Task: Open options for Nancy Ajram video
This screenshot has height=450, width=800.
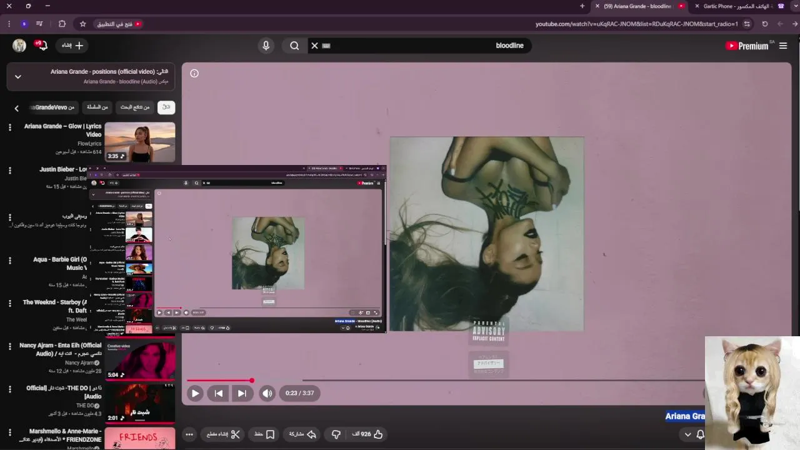Action: click(x=9, y=346)
